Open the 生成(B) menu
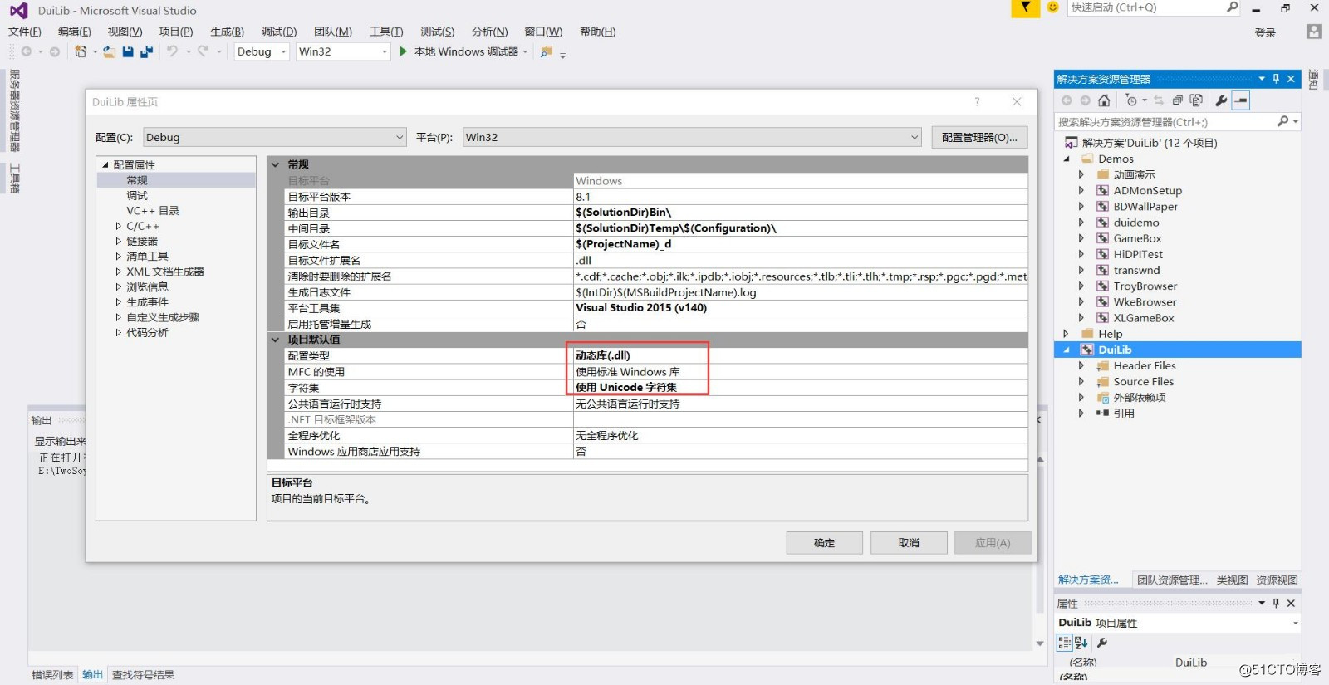This screenshot has width=1329, height=685. [227, 32]
